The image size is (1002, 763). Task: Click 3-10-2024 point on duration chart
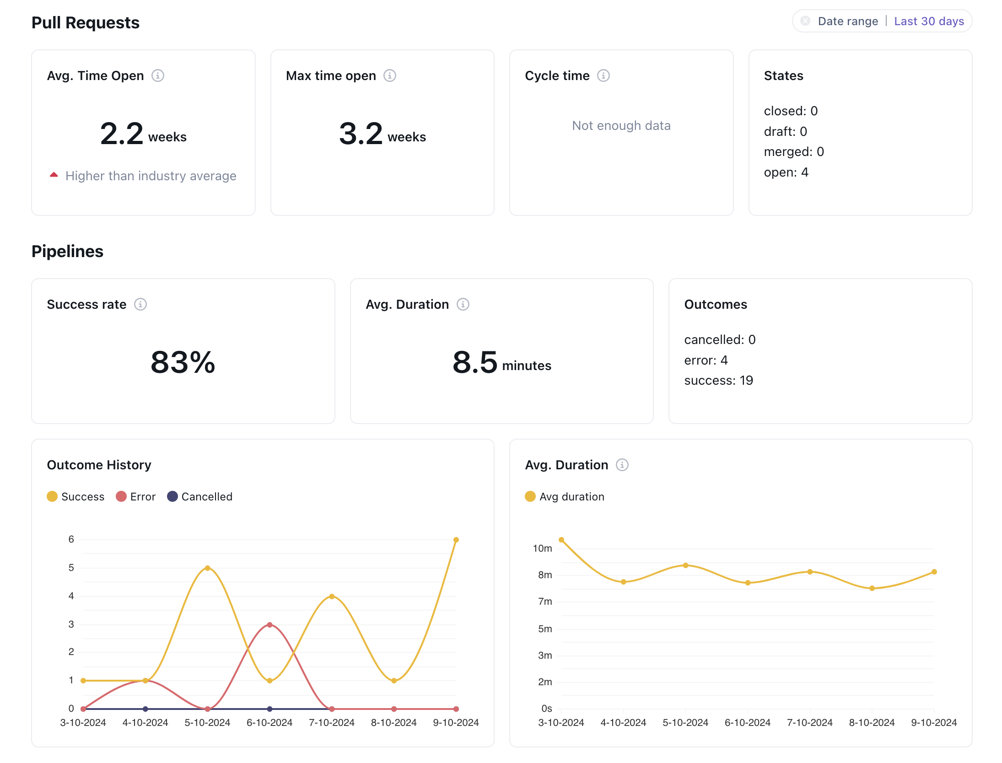pos(561,540)
